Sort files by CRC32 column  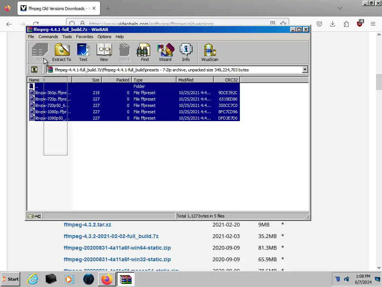coord(227,80)
